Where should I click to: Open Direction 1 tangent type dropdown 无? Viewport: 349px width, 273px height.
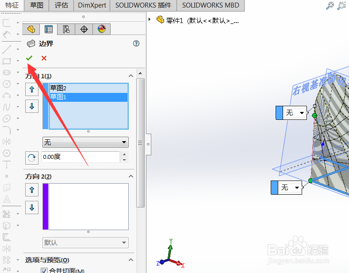point(85,142)
